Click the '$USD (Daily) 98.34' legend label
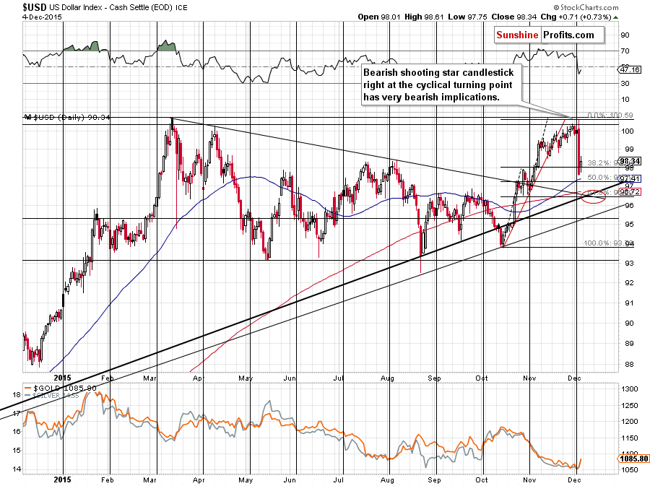The width and height of the screenshot is (650, 486). (x=66, y=117)
